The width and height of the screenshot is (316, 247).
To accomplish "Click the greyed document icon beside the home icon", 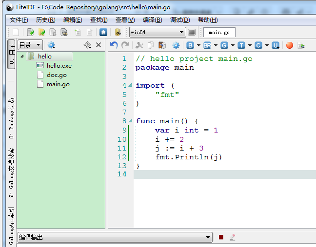I will (89, 32).
